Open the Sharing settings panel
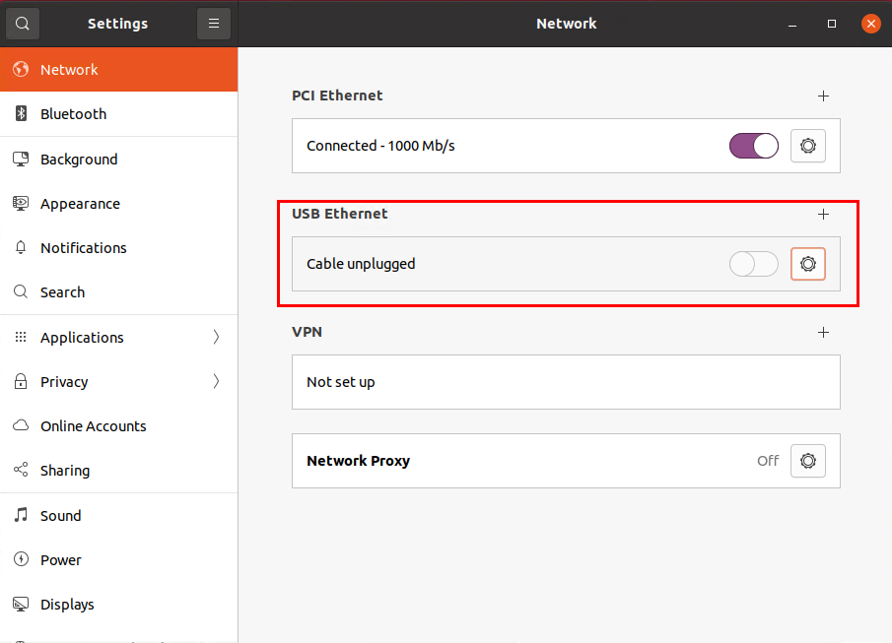Viewport: 892px width, 643px height. [x=119, y=470]
